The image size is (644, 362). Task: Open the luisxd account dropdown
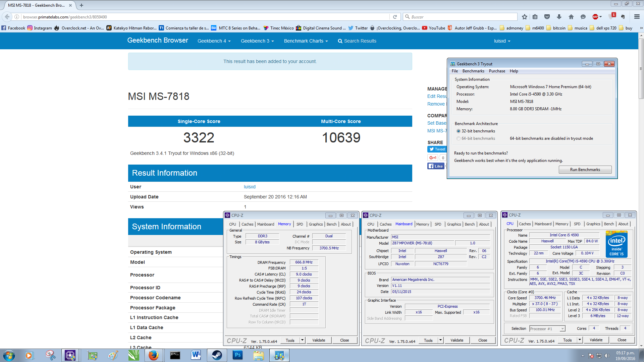point(502,41)
